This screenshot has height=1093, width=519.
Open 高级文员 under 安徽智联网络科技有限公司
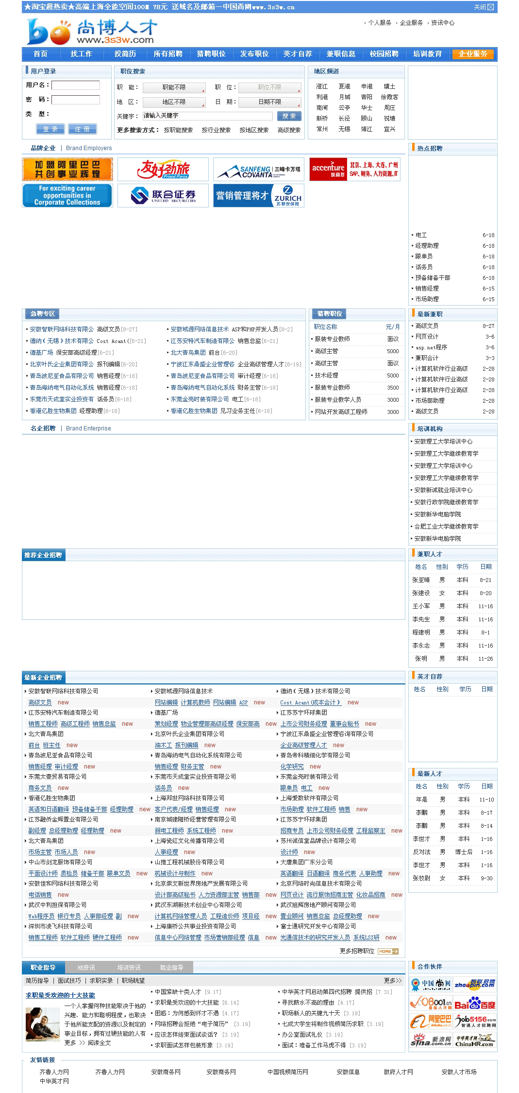click(x=40, y=702)
